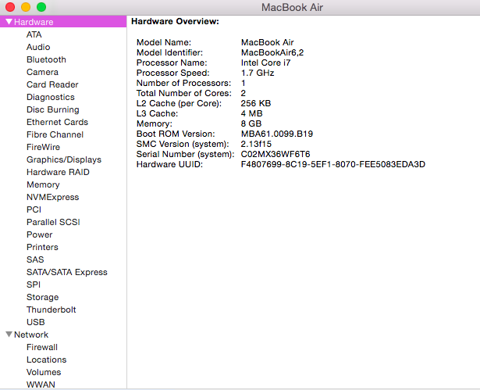Select SAS in the sidebar
The height and width of the screenshot is (390, 480).
coord(35,259)
